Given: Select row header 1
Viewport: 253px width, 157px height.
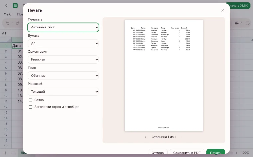Looking at the screenshot, I should pos(6,46).
